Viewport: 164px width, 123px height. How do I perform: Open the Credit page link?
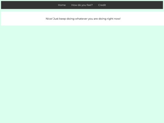click(102, 5)
